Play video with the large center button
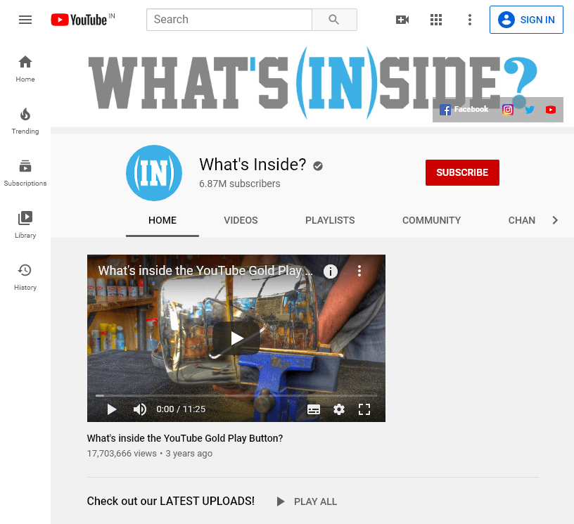This screenshot has width=574, height=524. coord(236,338)
